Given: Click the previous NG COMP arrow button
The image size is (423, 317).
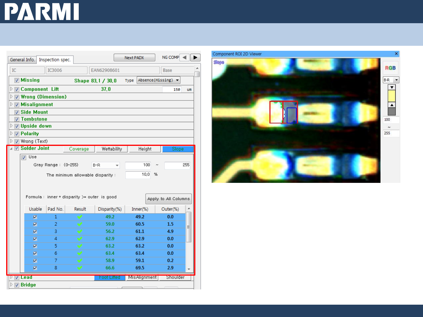Looking at the screenshot, I should (x=184, y=58).
